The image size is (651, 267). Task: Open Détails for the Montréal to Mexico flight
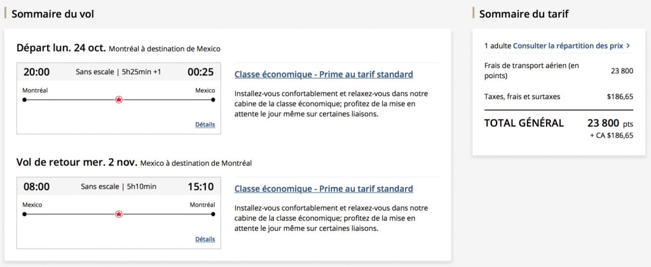point(205,125)
